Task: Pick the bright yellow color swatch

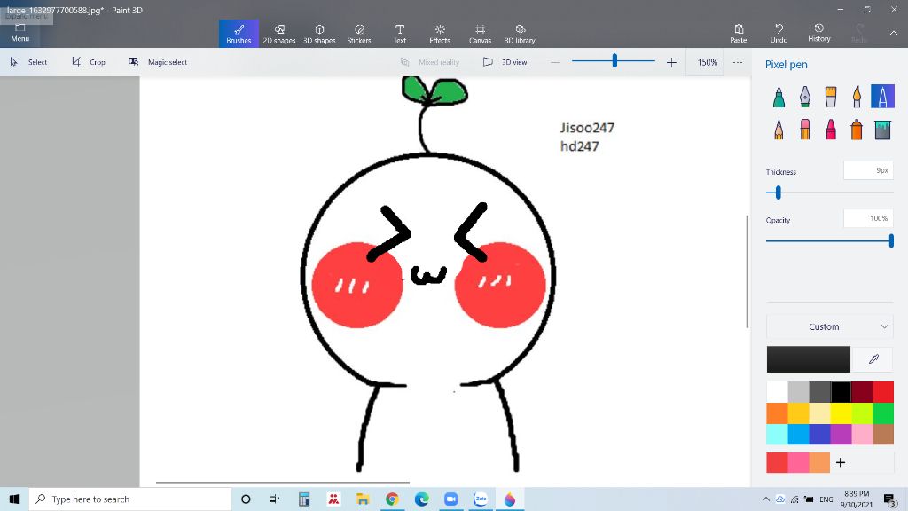Action: coord(841,413)
